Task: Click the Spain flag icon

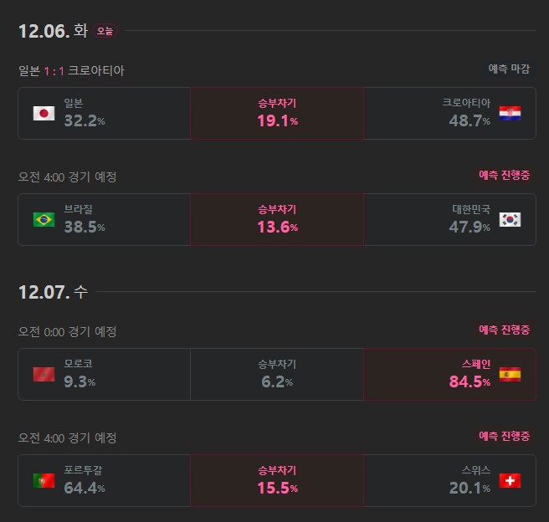Action: click(510, 375)
